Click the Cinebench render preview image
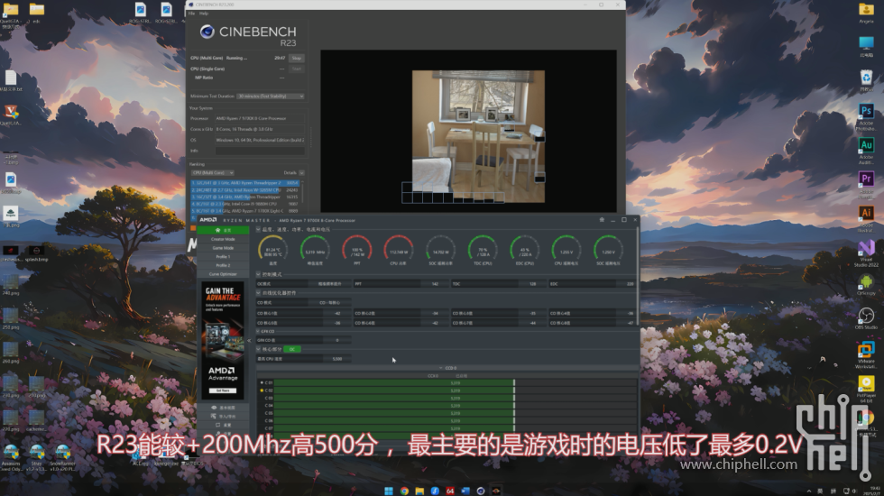This screenshot has width=884, height=496. (x=478, y=136)
